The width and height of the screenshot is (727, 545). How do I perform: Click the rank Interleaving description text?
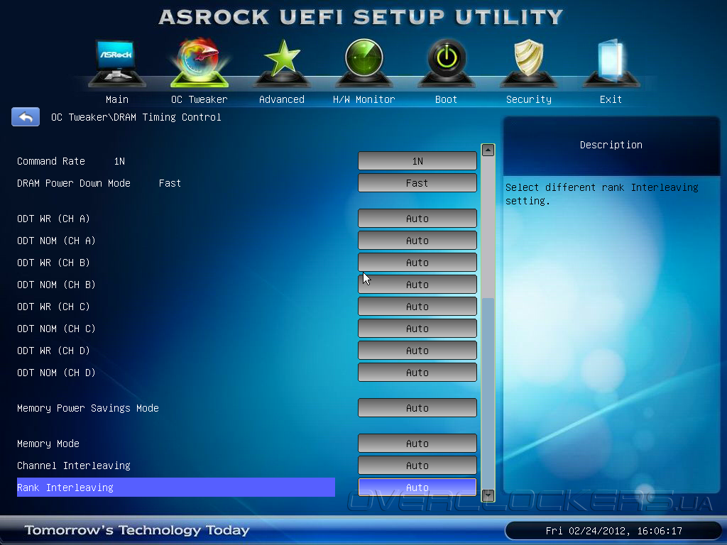(602, 194)
